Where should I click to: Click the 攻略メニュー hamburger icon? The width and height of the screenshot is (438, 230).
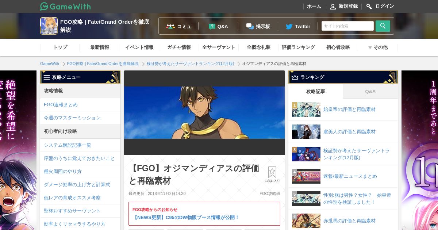47,77
